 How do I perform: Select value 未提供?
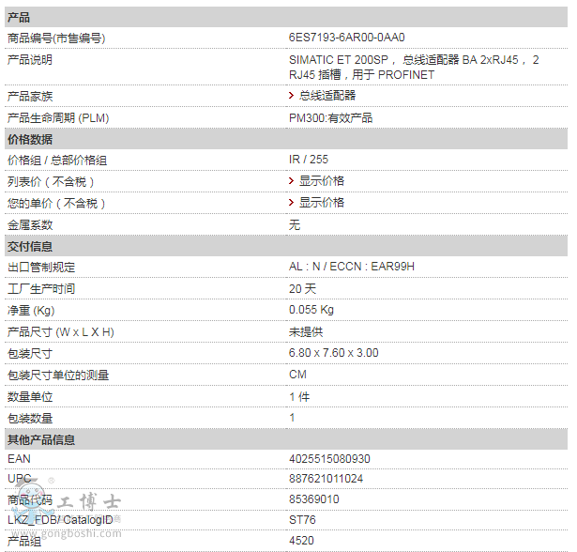pos(306,332)
